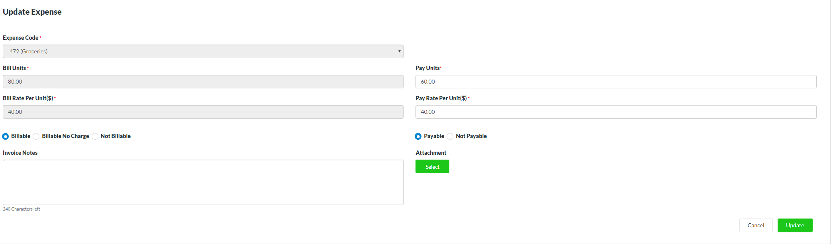831x244 pixels.
Task: Click inside the Invoice Notes text area
Action: click(203, 182)
